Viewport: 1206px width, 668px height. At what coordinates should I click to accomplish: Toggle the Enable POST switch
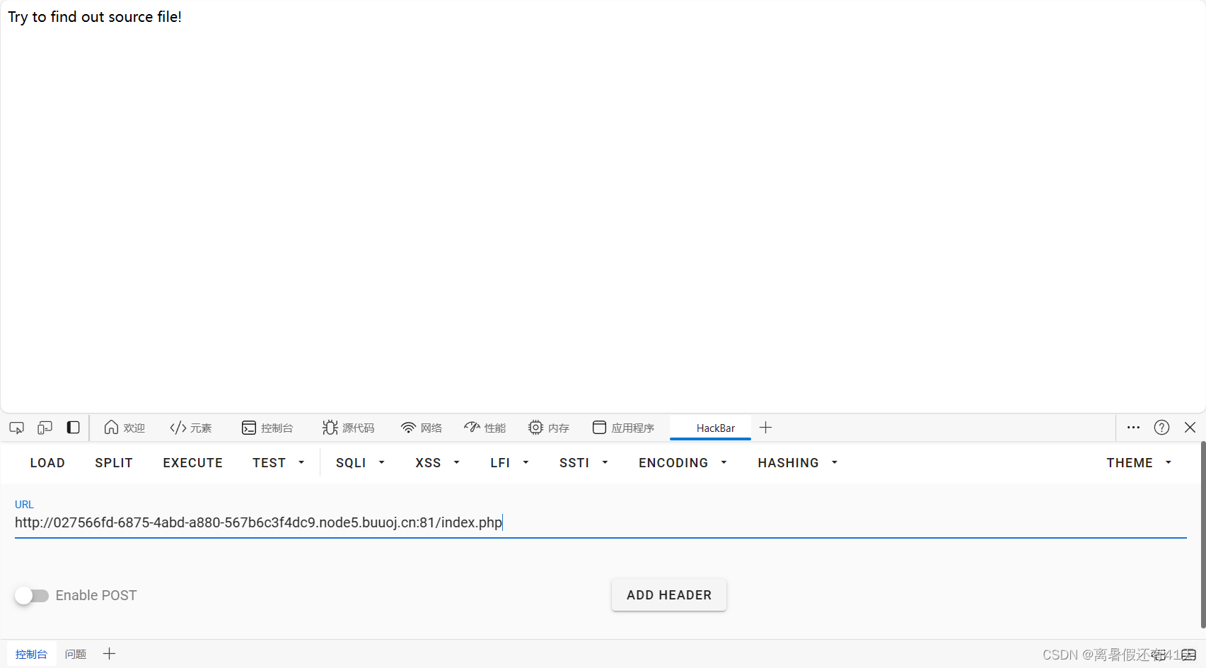pos(32,596)
